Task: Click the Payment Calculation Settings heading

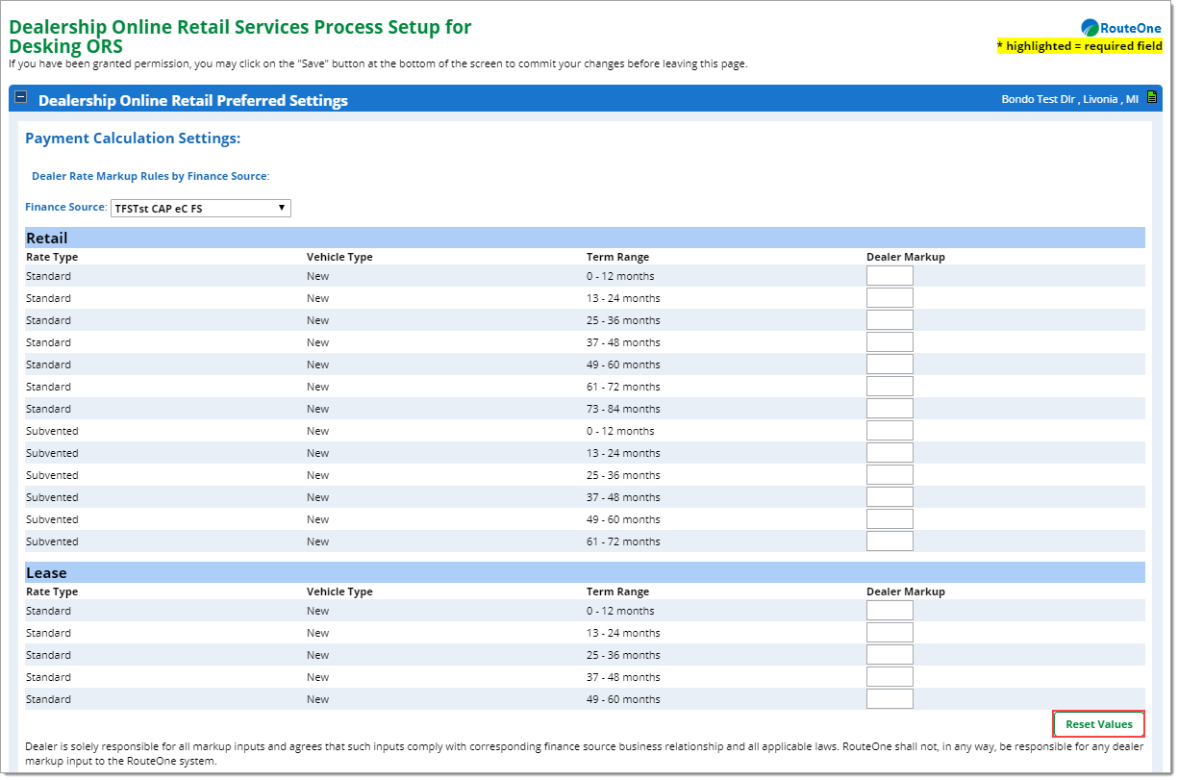Action: click(x=133, y=138)
